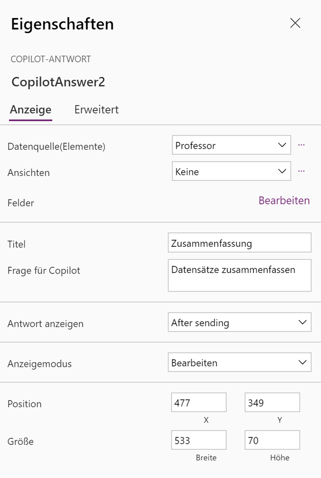The image size is (321, 478).
Task: Open the Ansichten dropdown
Action: [231, 171]
